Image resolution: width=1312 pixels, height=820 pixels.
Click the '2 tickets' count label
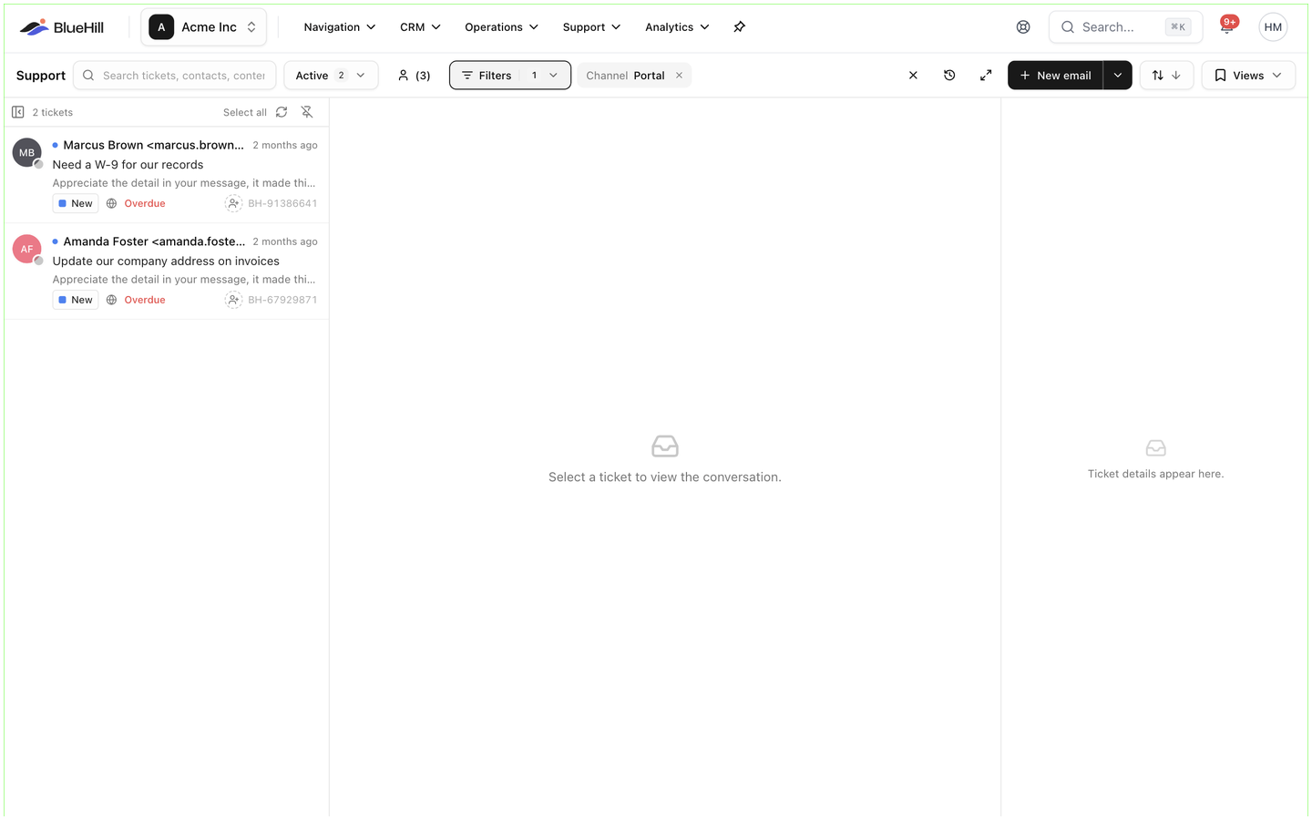coord(53,113)
